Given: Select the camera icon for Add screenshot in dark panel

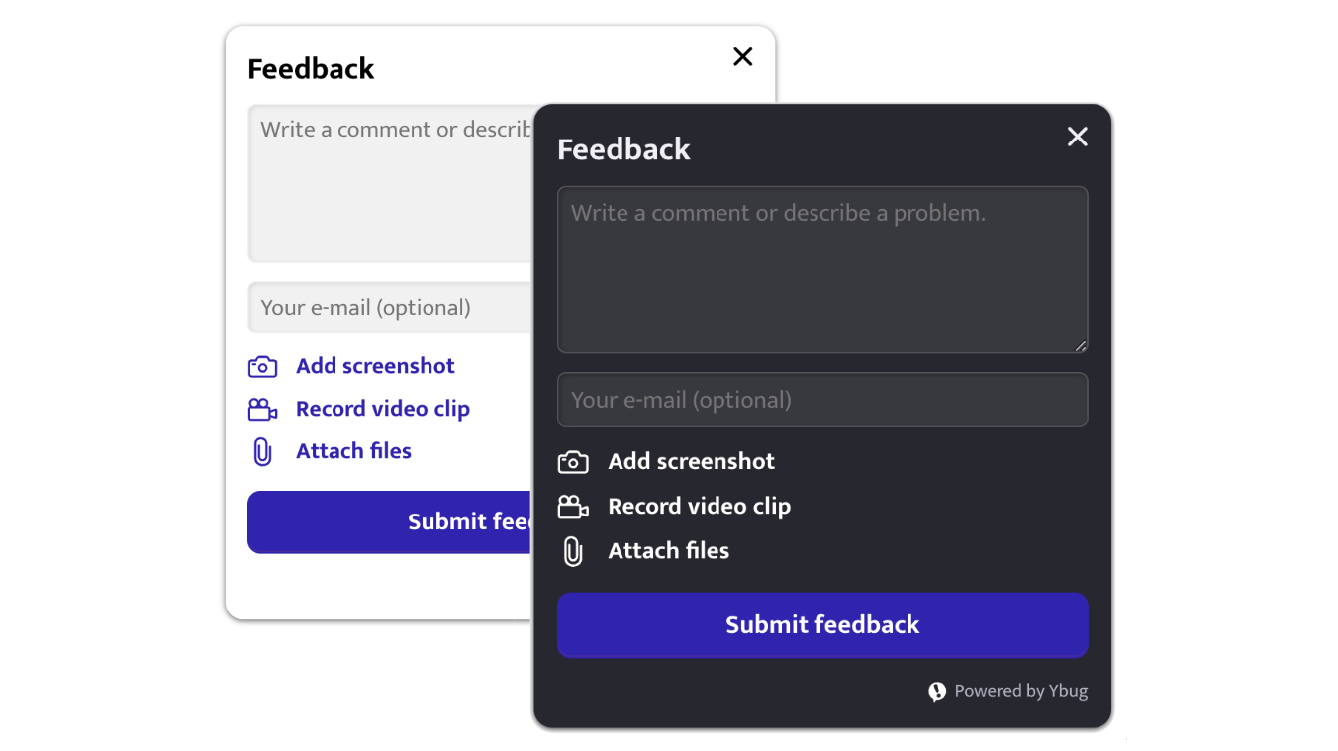Looking at the screenshot, I should [x=573, y=461].
